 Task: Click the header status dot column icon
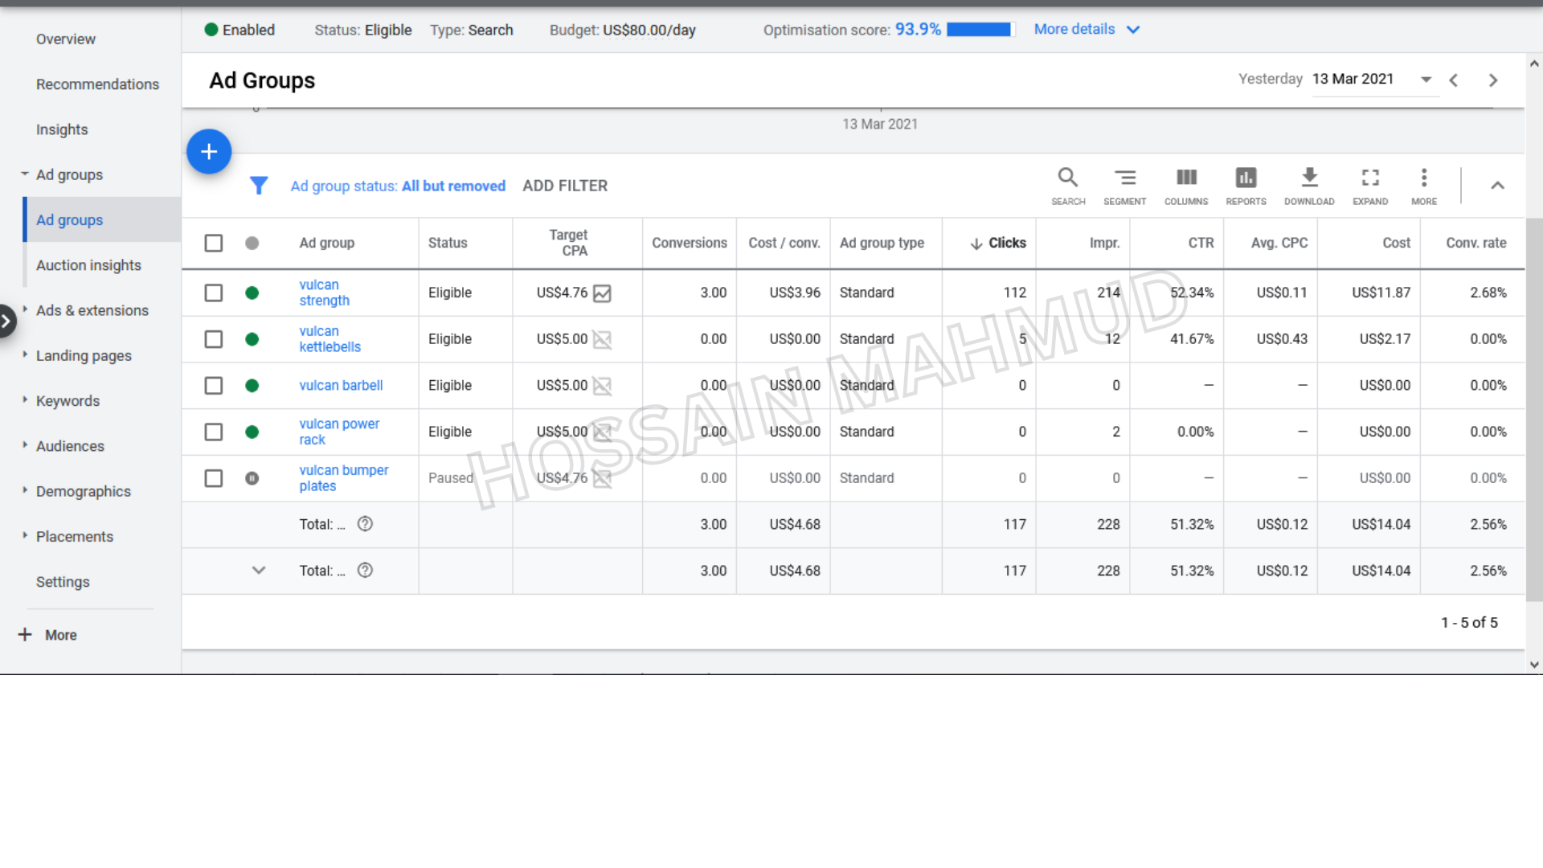252,243
